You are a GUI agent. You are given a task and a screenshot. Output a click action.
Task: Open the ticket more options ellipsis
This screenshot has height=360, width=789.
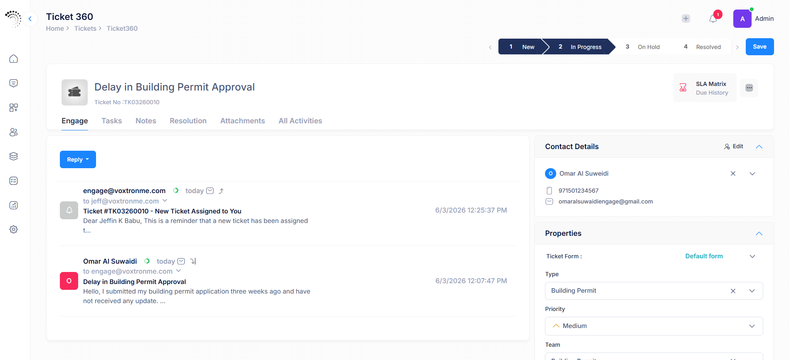coord(749,88)
